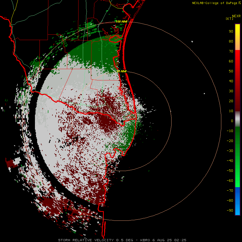This screenshot has height=242, width=242.
Task: Click the 80 value on velocity scale
Action: 231,41
